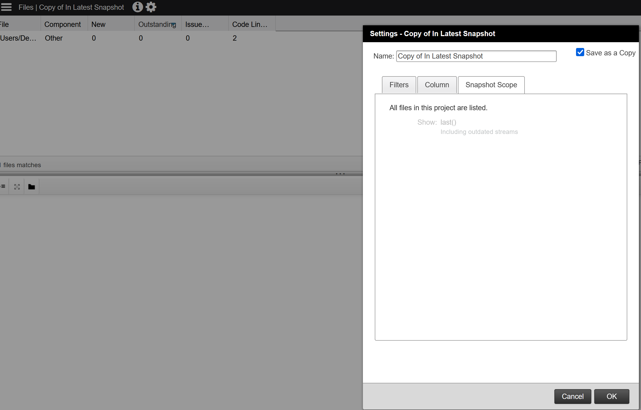Open view settings with the gear icon

pos(151,7)
